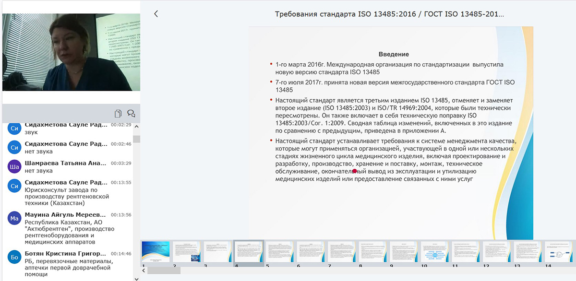The image size is (576, 281).
Task: Select slide 1 thumbnail
Action: point(156,252)
